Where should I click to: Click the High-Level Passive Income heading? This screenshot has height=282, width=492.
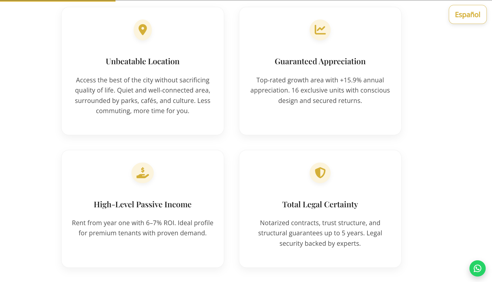click(142, 205)
